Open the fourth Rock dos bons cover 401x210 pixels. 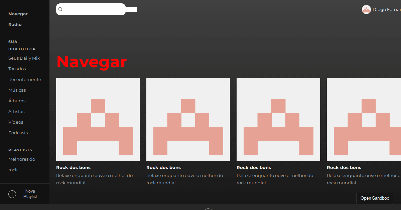pos(364,120)
